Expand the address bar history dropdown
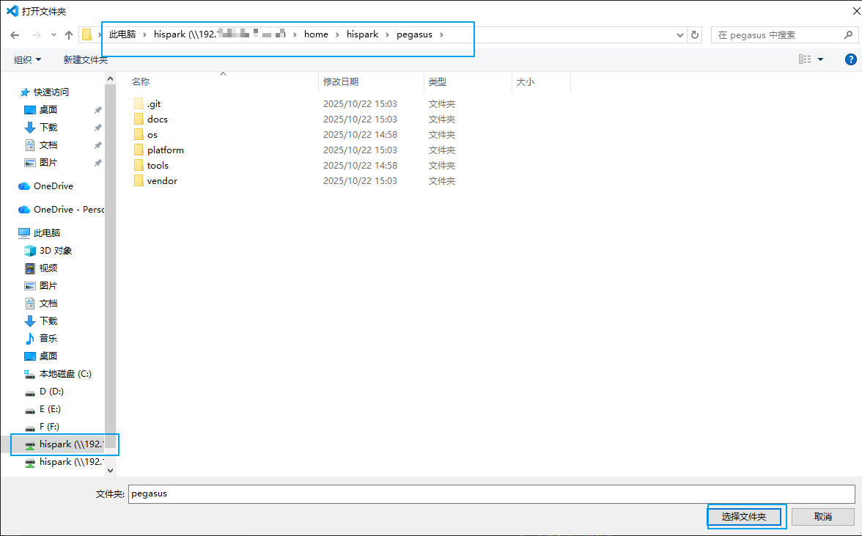 (679, 35)
